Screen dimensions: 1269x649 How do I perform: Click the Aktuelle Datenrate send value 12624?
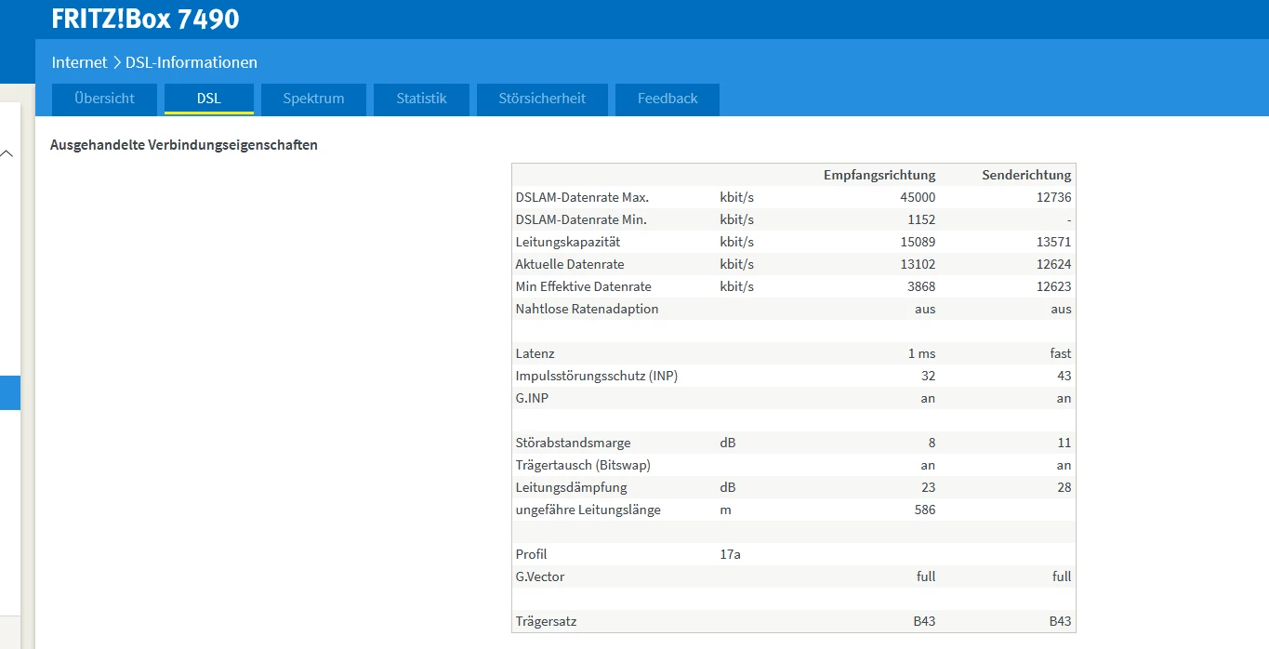pyautogui.click(x=1053, y=264)
